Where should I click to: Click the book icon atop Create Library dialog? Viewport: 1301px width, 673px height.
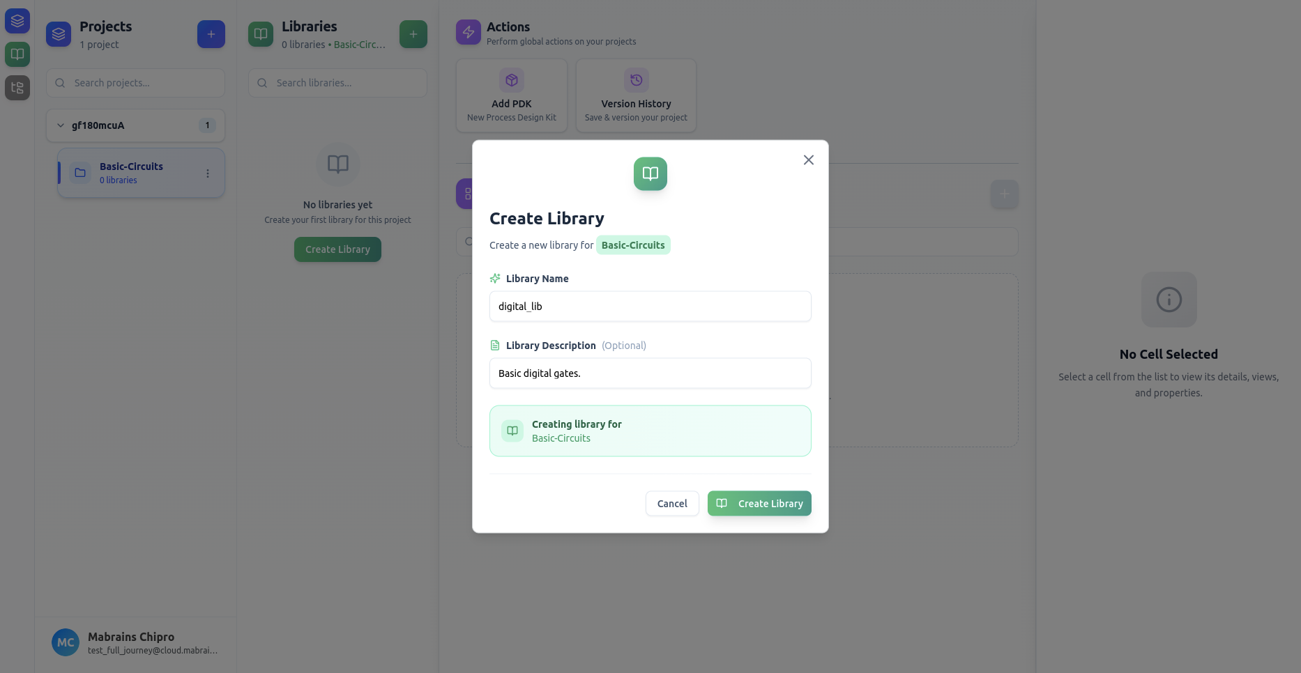click(x=649, y=173)
